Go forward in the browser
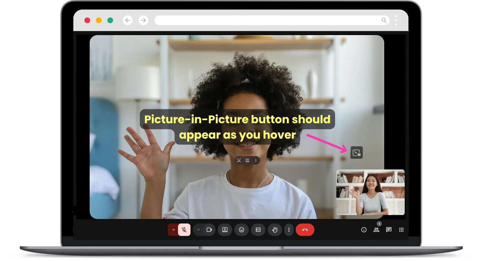482x261 pixels. pos(143,20)
